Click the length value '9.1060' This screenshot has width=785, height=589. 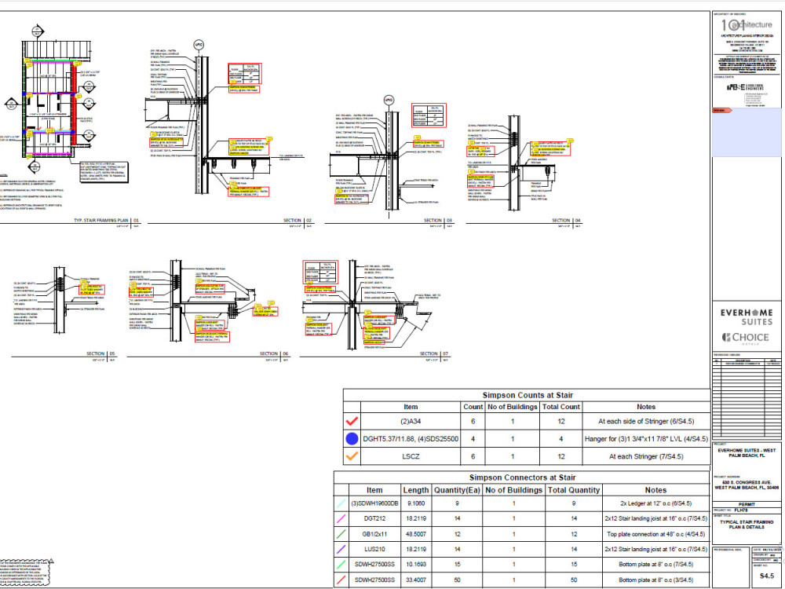pos(416,503)
